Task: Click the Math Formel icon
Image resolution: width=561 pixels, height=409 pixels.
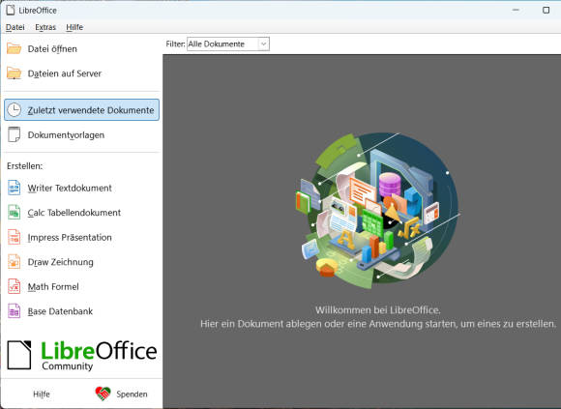Action: (x=14, y=286)
